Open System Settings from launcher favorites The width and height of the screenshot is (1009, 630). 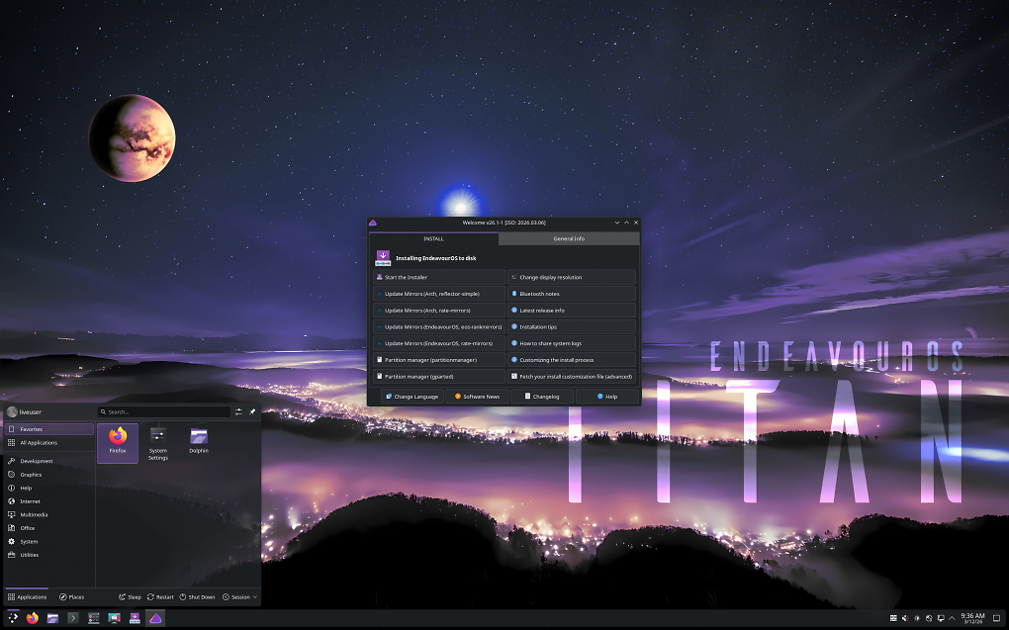[x=158, y=443]
